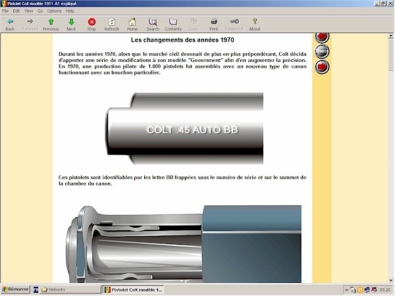The height and width of the screenshot is (296, 395).
Task: Open the Home page from the toolbar
Action: point(132,24)
